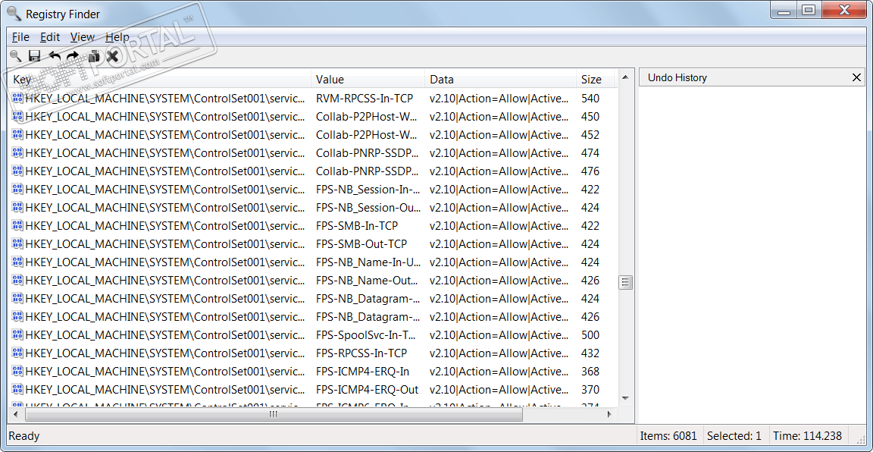Screen dimensions: 873x452
Task: Click the registry icon of the FPS-RPCSS-In-TCP row
Action: click(x=17, y=353)
